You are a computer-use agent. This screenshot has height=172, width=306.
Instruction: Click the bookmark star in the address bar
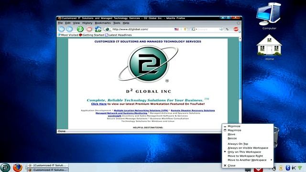pos(185,29)
